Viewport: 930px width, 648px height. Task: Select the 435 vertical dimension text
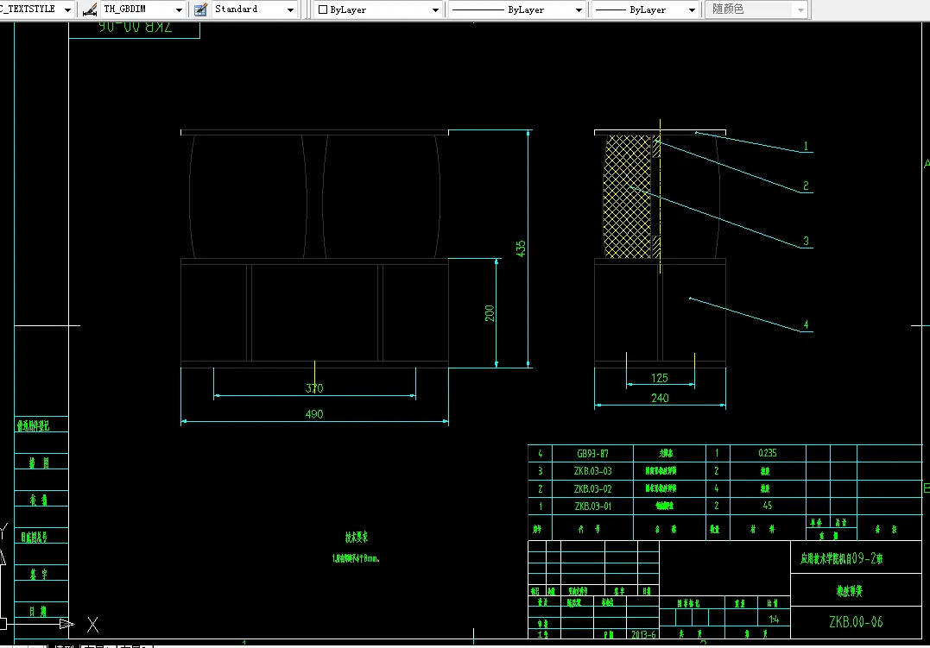coord(521,249)
